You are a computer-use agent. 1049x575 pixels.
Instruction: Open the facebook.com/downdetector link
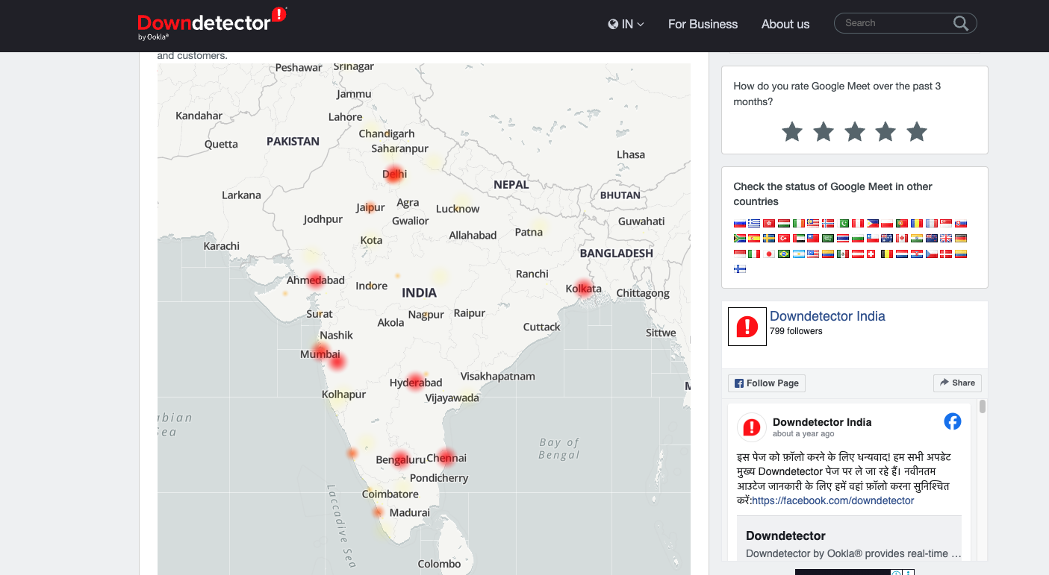[x=832, y=500]
